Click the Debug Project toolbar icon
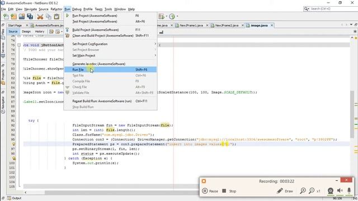 [x=162, y=16]
